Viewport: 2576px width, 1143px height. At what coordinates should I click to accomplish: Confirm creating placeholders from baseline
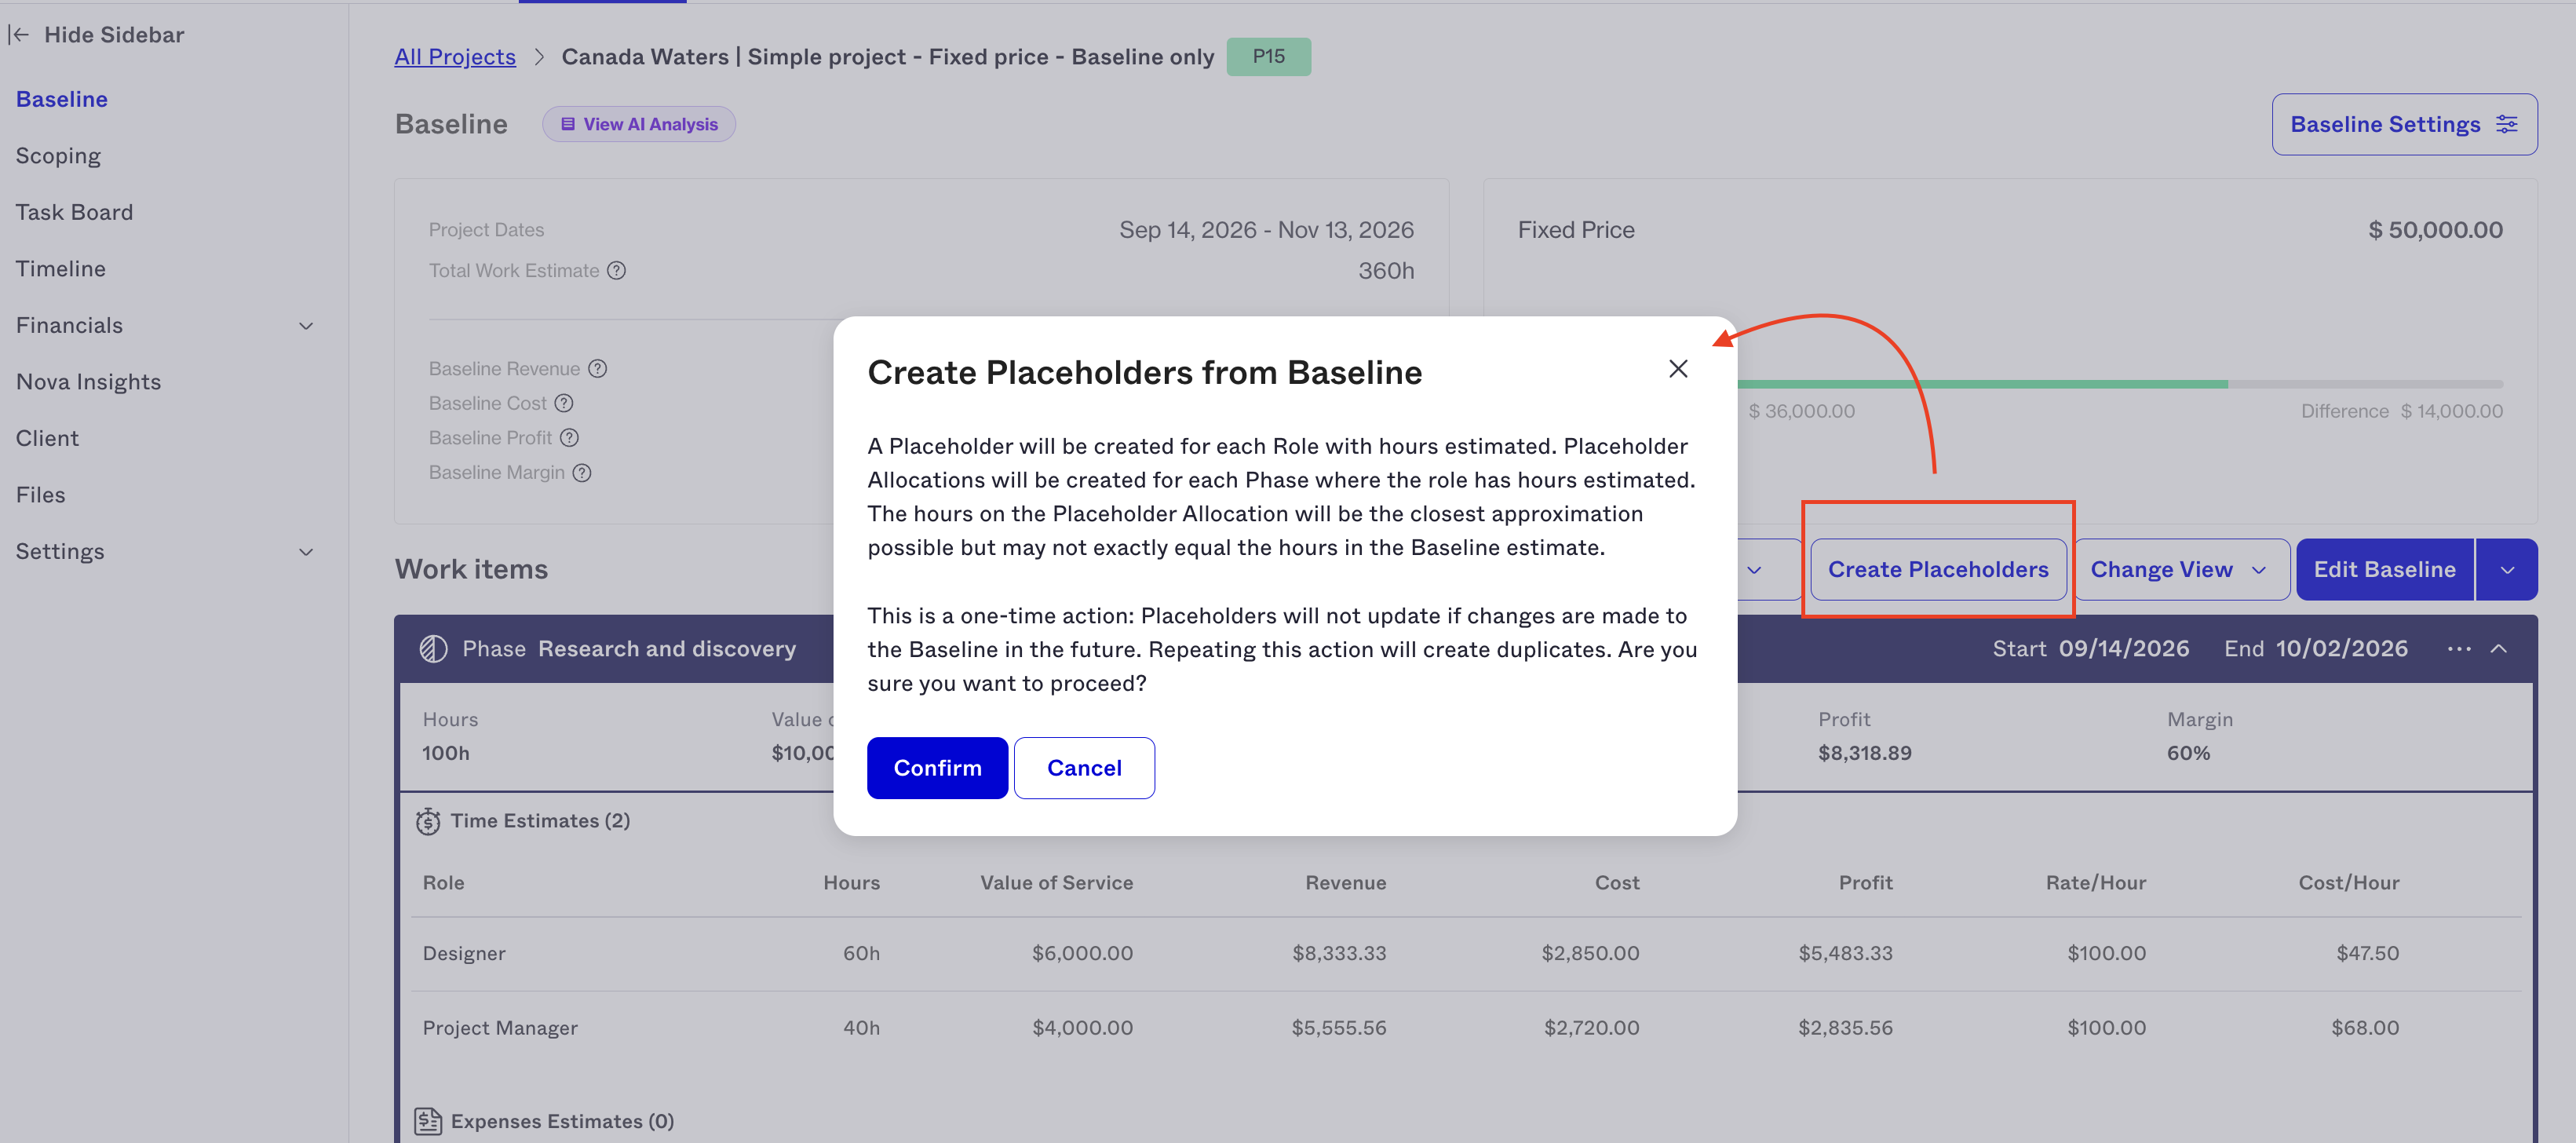pyautogui.click(x=937, y=768)
